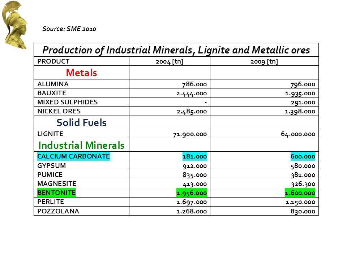Click the ALUMINA value 786.000
The width and height of the screenshot is (347, 260).
194,84
